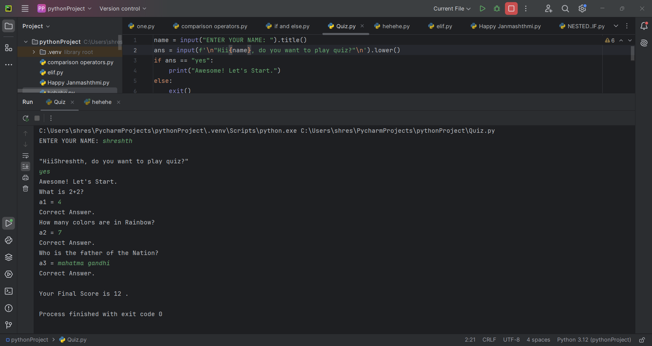Image resolution: width=652 pixels, height=346 pixels.
Task: Open pythonProject project dropdown
Action: pyautogui.click(x=65, y=8)
